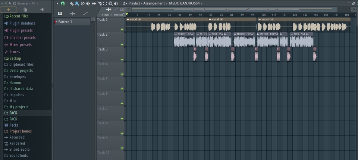Expand Channel presets folder
Viewport: 358px width, 160px height.
coord(20,37)
